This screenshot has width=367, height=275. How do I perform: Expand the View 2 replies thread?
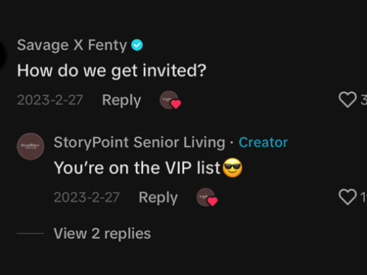(102, 233)
